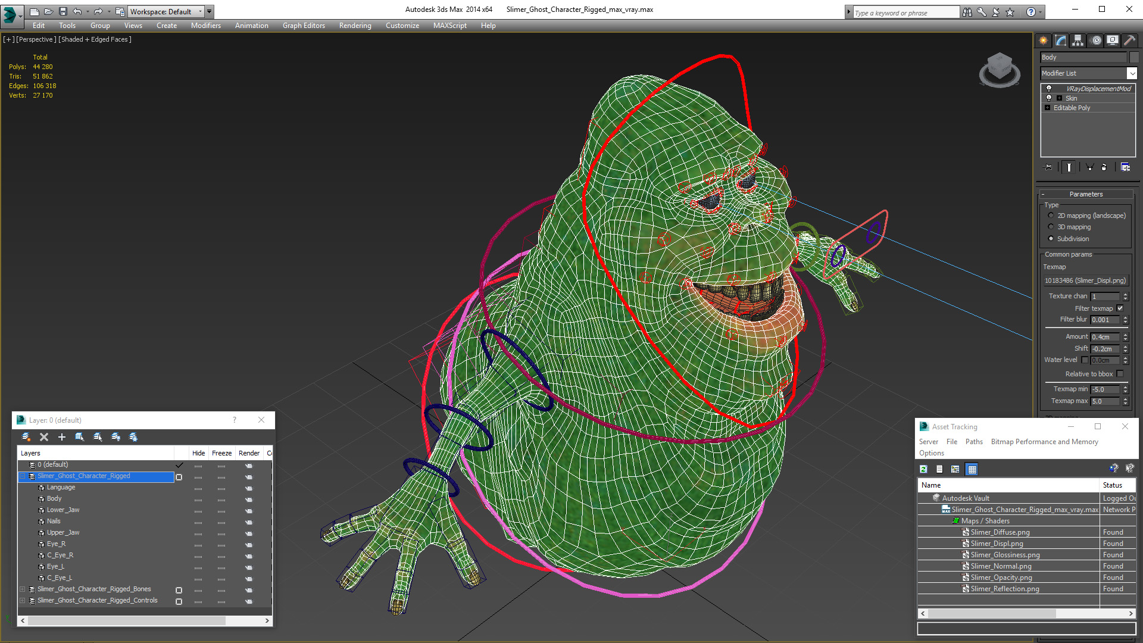1143x643 pixels.
Task: Open the quick access toolbar customize arrow
Action: (209, 11)
